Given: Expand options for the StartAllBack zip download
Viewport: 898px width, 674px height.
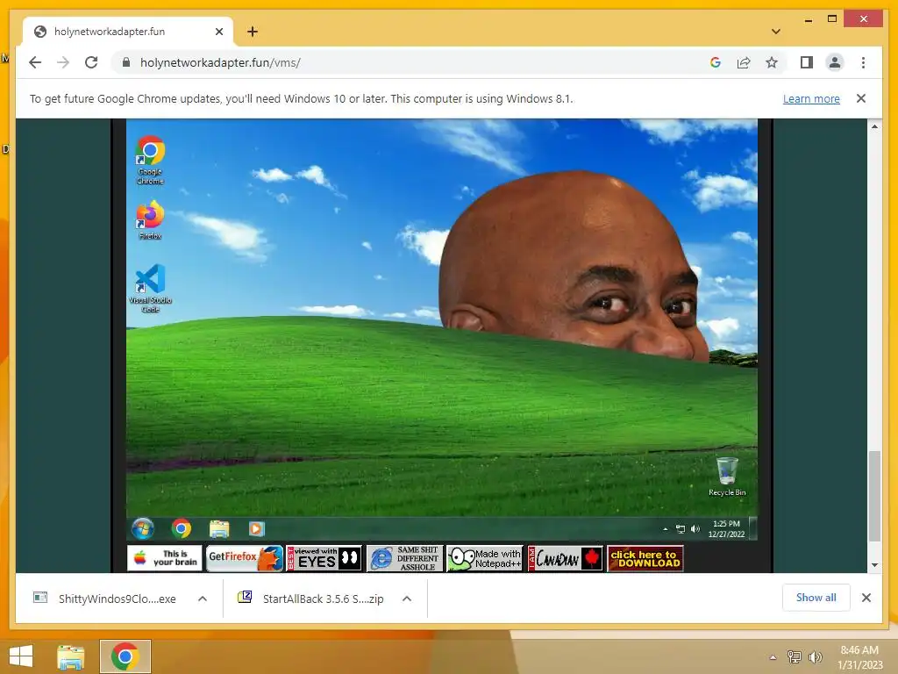Looking at the screenshot, I should tap(407, 599).
